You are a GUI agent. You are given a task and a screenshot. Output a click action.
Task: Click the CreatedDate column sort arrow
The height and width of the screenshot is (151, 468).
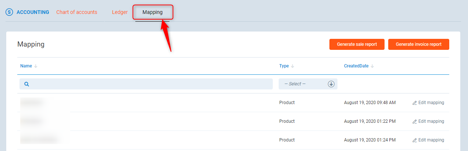pos(372,66)
